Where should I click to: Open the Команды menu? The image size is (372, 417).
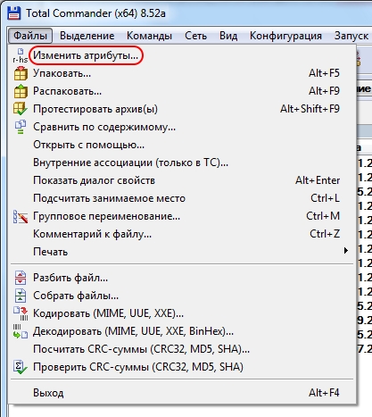(x=149, y=36)
